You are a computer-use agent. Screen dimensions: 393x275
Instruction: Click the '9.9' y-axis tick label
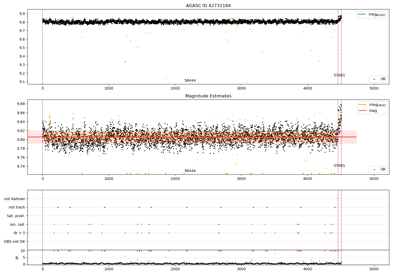[x=22, y=14]
